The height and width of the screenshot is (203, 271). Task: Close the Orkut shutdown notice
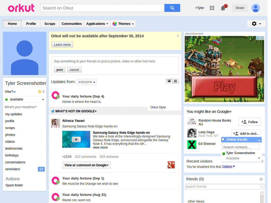[178, 36]
